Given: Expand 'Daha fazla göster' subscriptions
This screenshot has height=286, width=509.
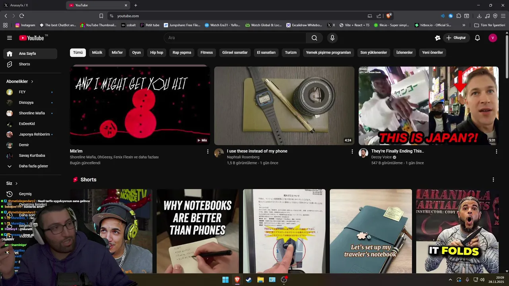Looking at the screenshot, I should (x=30, y=166).
